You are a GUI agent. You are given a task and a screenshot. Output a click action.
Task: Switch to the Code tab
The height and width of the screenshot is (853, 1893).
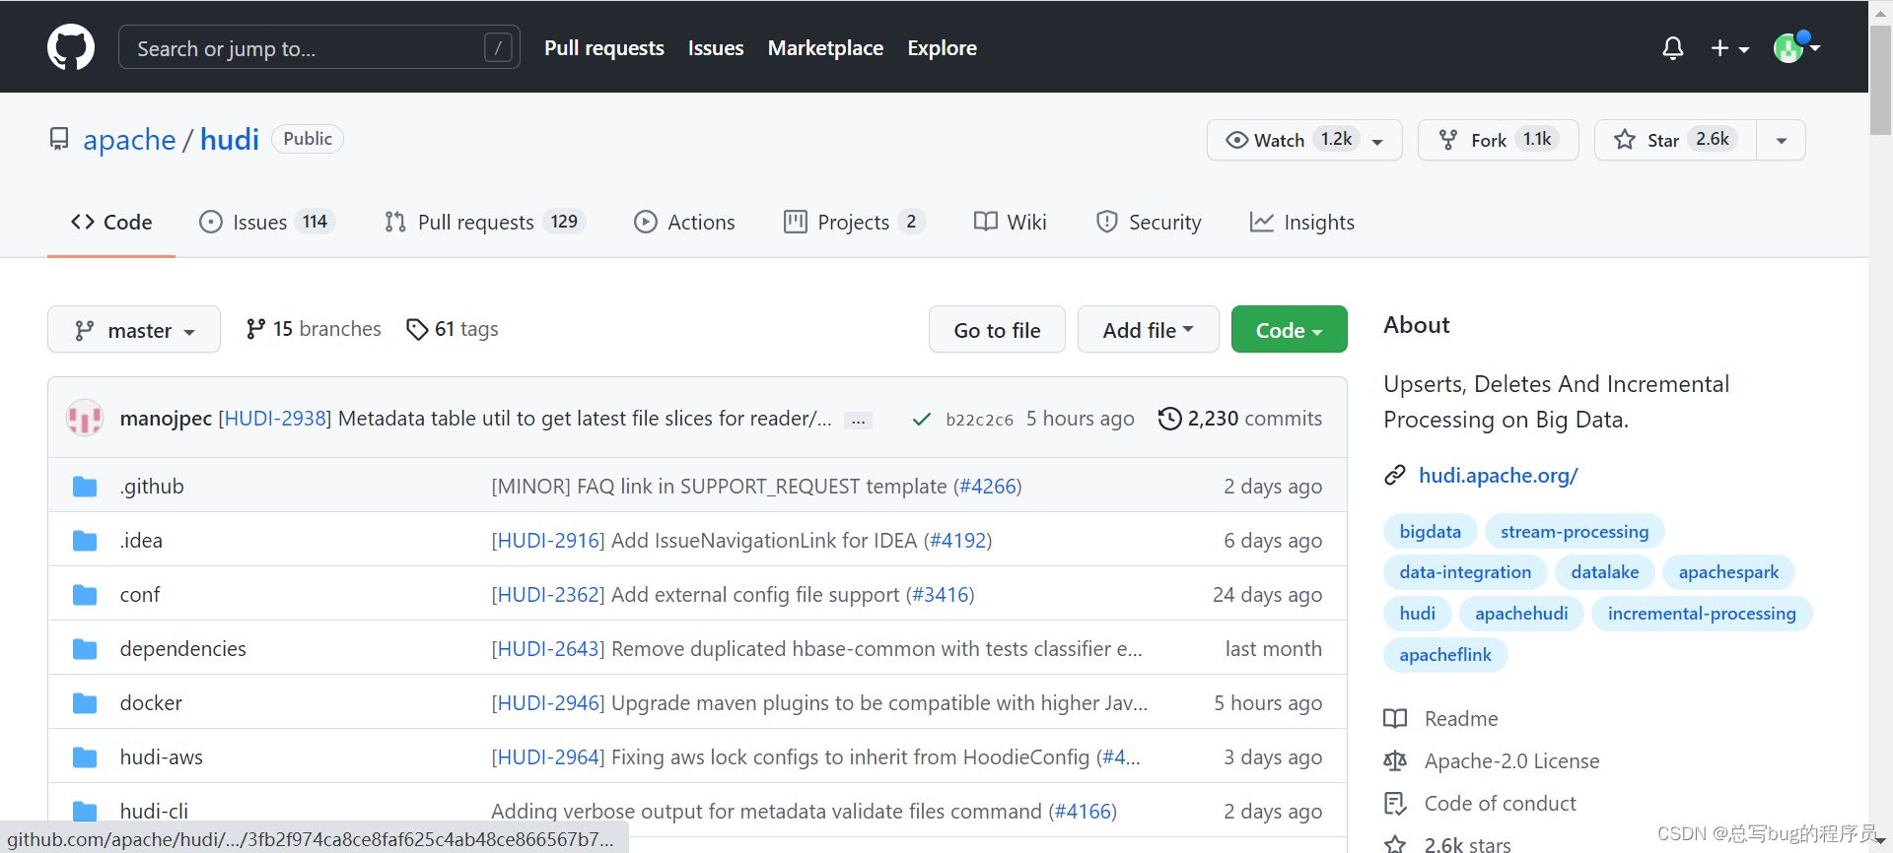111,223
